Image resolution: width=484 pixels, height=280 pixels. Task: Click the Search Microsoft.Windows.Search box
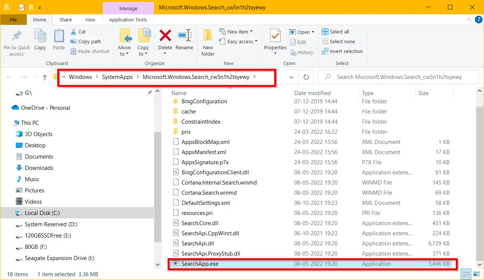399,77
